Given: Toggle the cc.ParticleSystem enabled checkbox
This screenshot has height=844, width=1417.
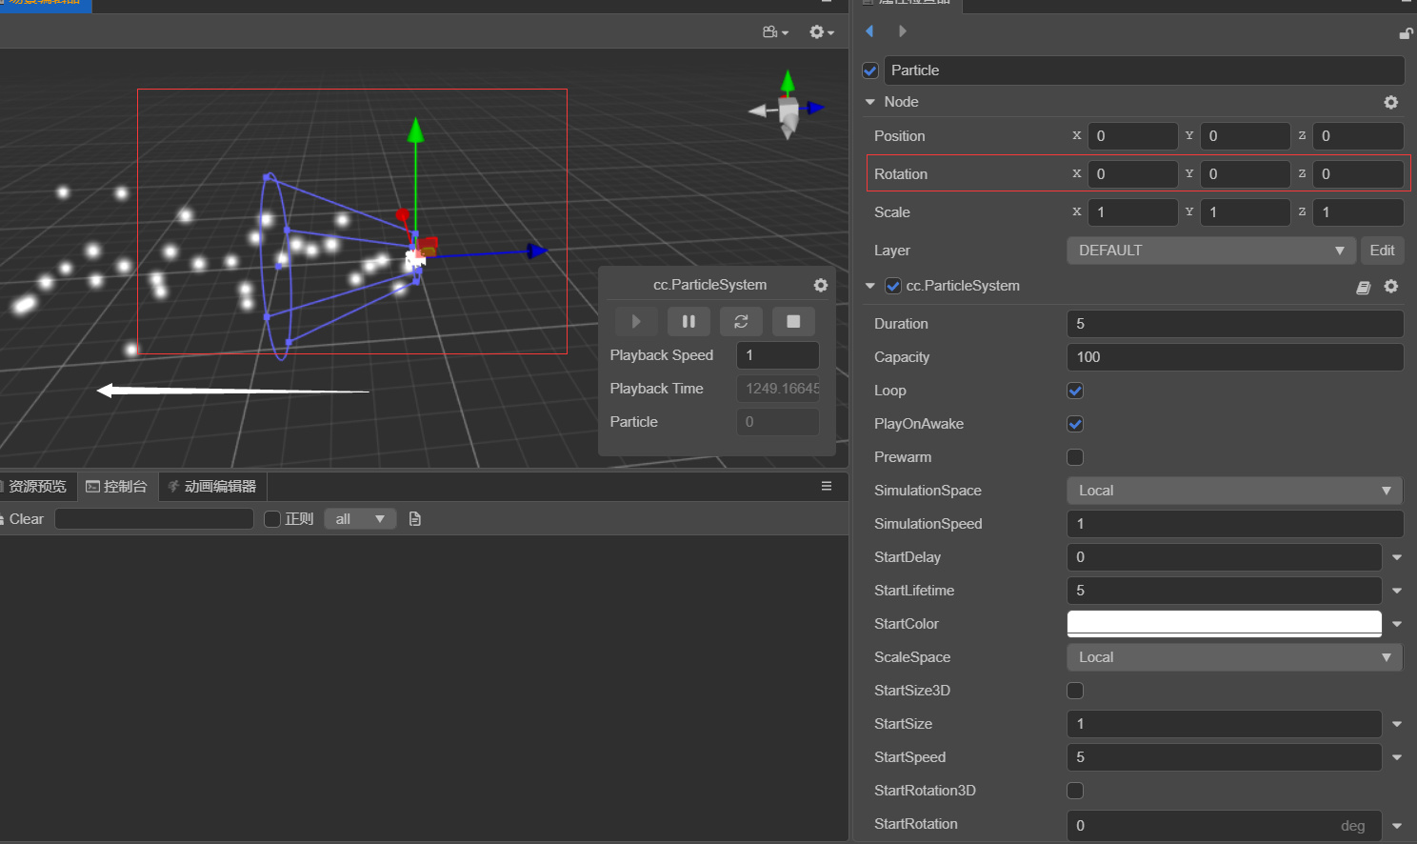Looking at the screenshot, I should point(893,286).
